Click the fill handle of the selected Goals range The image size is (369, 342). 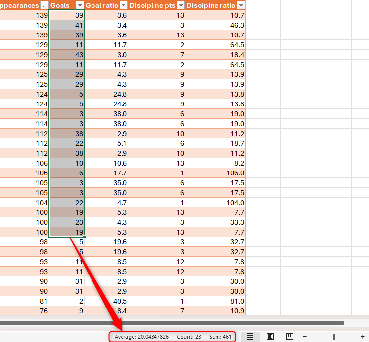coord(85,237)
